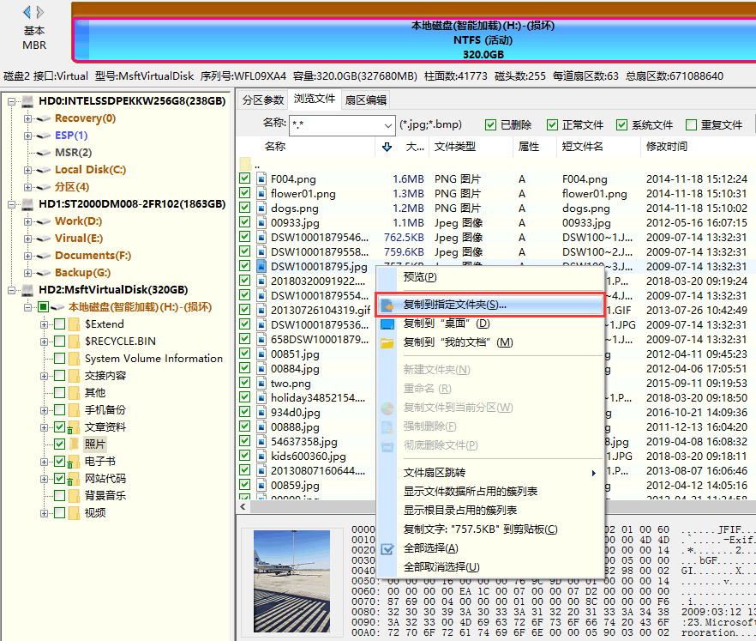
Task: Click the parent folder ".." icon
Action: point(246,164)
